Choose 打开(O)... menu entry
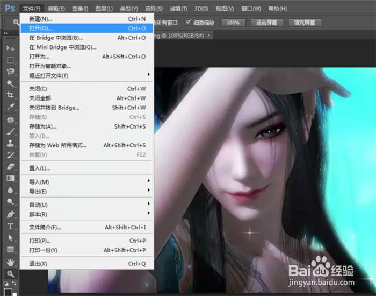Image resolution: width=376 pixels, height=296 pixels. point(86,29)
